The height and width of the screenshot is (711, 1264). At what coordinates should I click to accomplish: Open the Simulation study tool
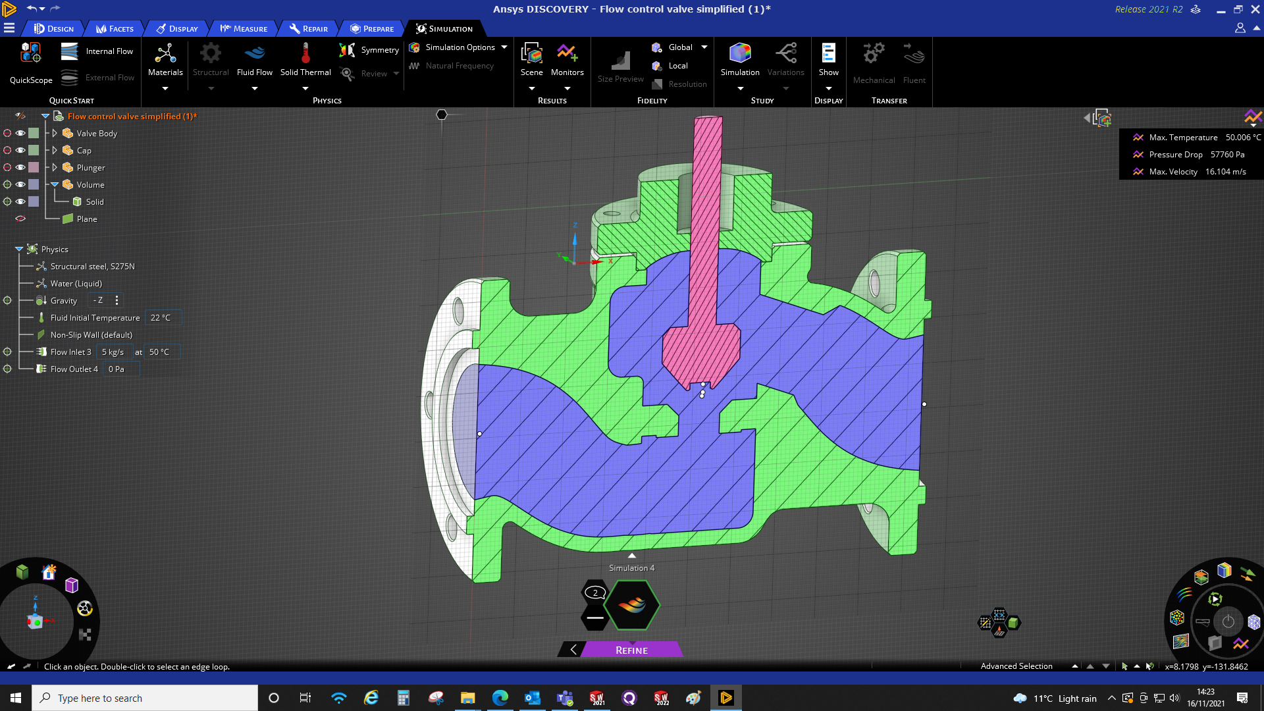[x=740, y=59]
